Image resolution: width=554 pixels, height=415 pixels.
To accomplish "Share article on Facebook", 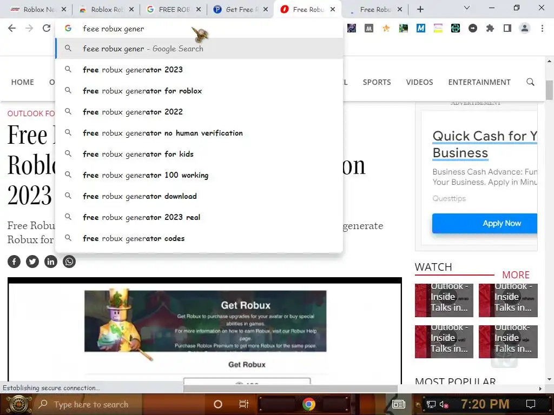I will (x=14, y=262).
